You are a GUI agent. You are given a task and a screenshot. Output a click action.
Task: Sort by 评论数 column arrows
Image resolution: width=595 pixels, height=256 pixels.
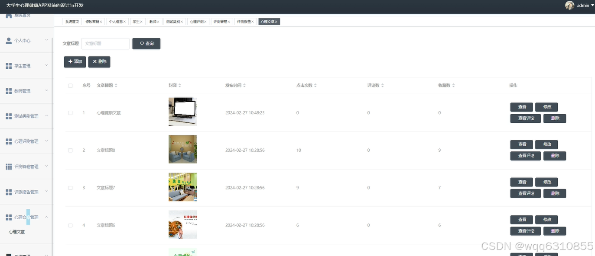(383, 86)
